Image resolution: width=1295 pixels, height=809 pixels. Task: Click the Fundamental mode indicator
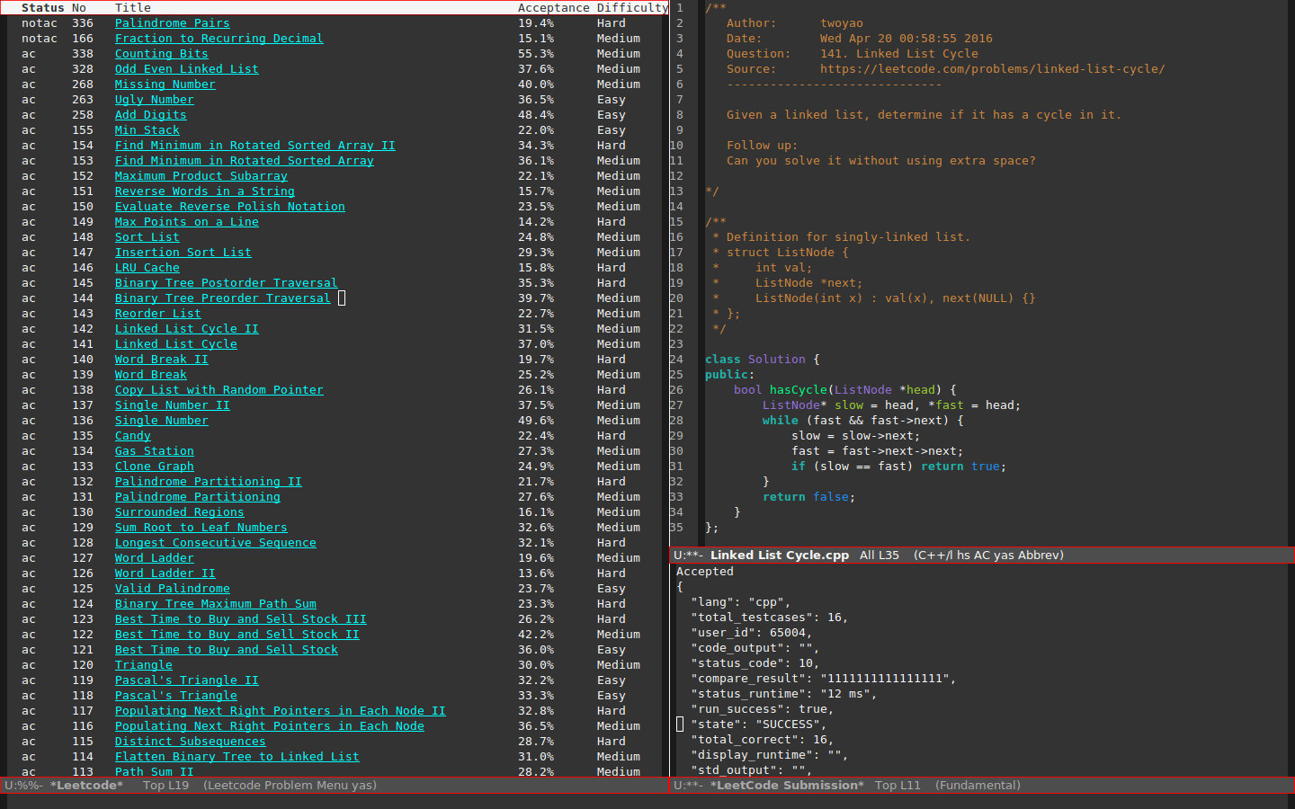point(978,786)
